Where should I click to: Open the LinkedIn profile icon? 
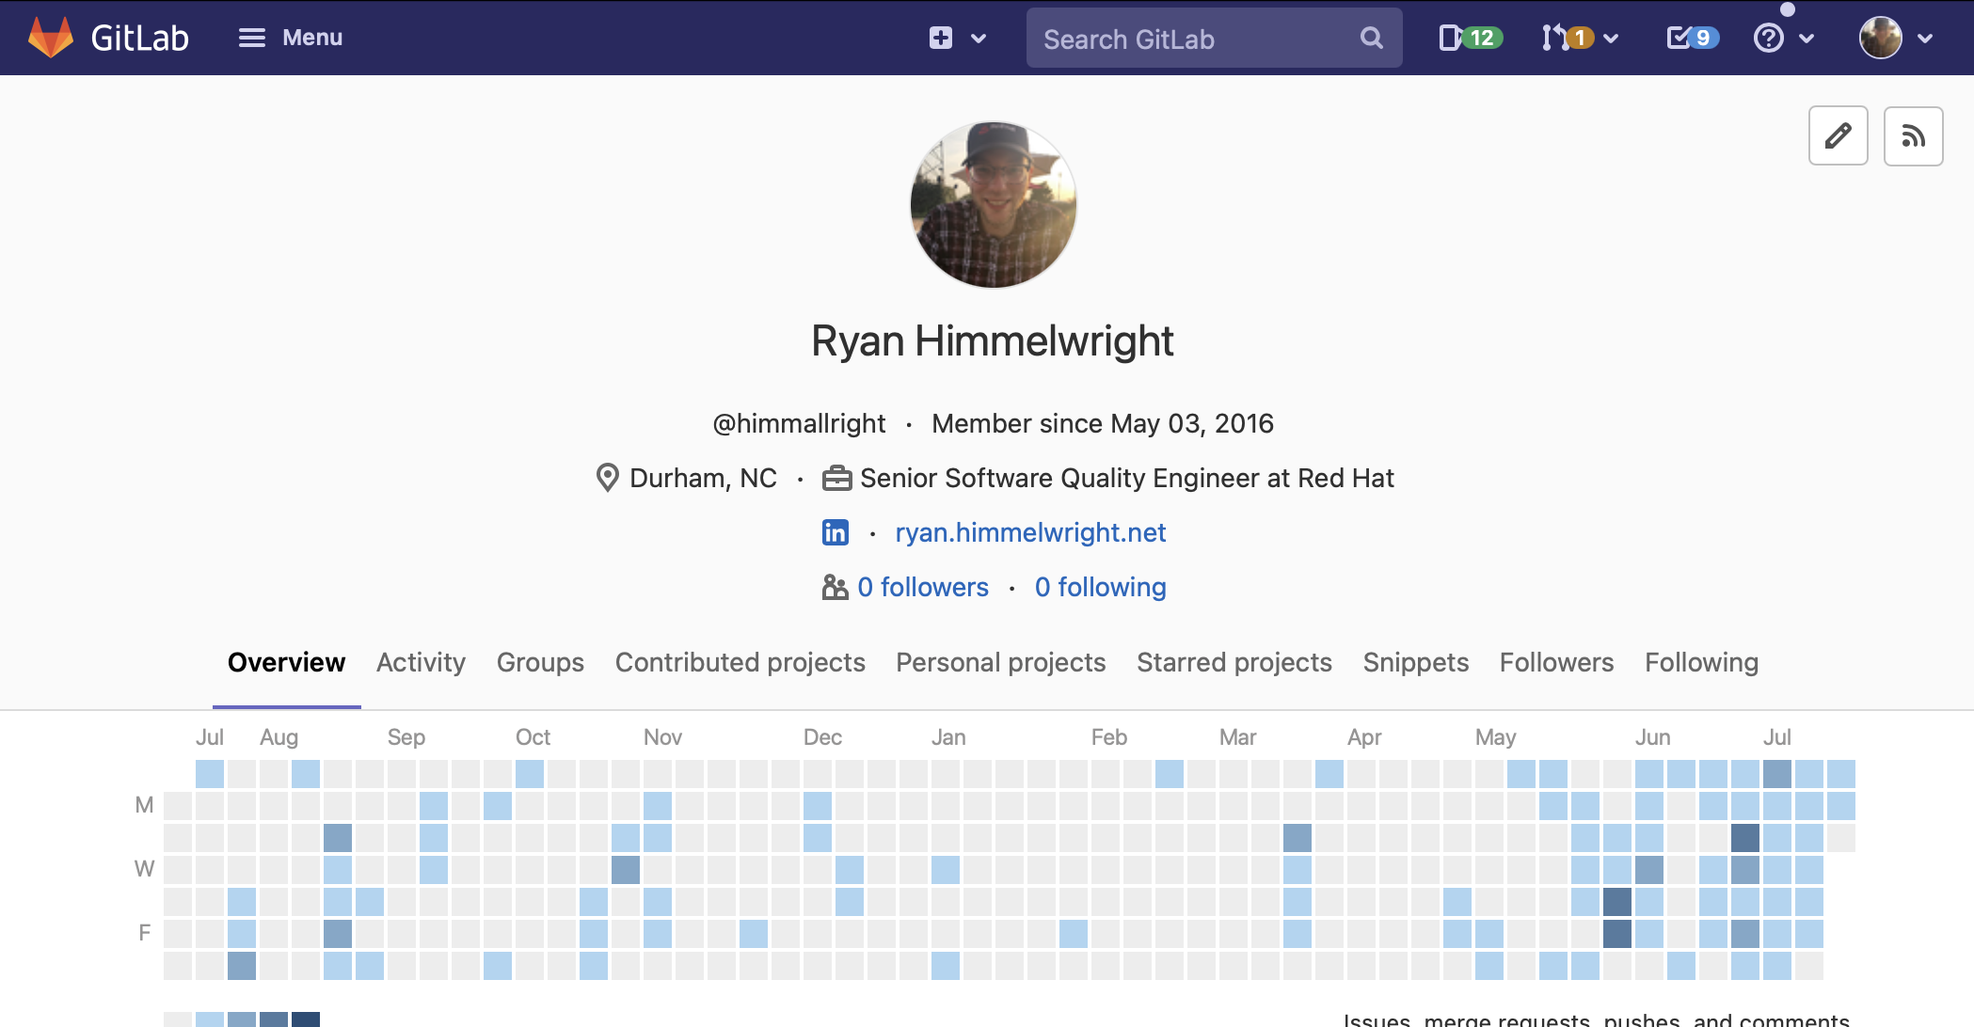(835, 532)
